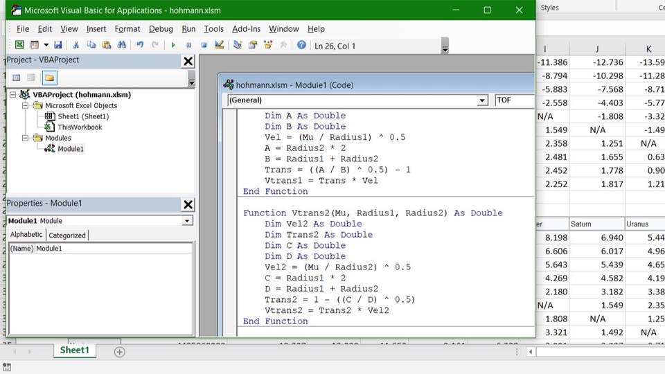Add new sheet with plus button
The image size is (665, 374).
[x=120, y=352]
